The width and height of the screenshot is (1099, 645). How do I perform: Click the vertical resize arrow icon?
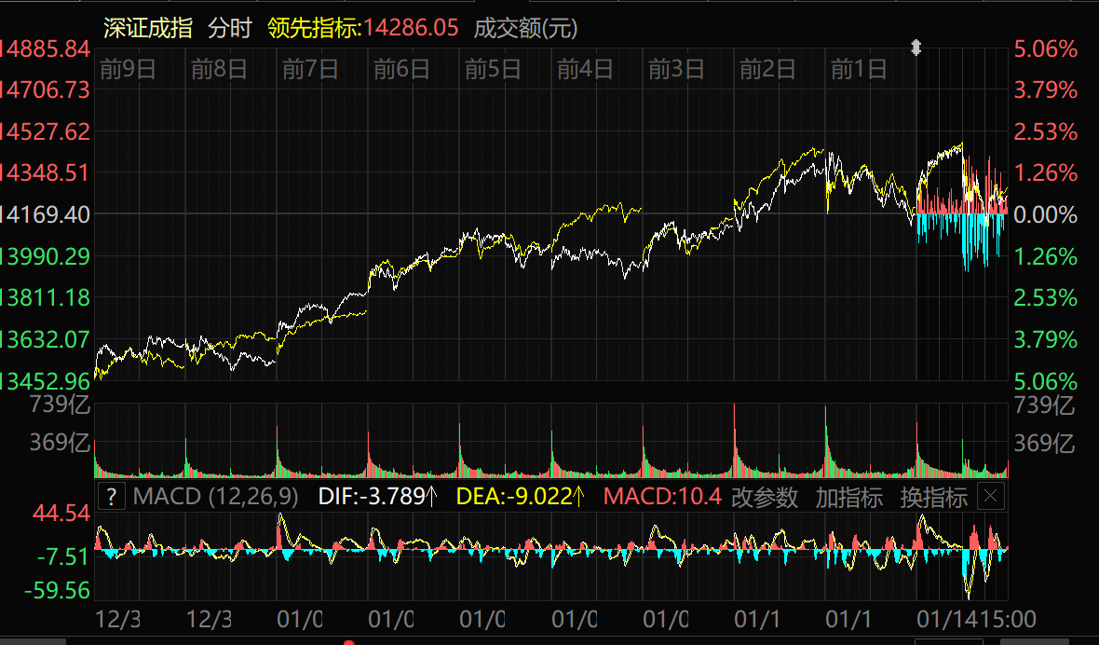916,48
